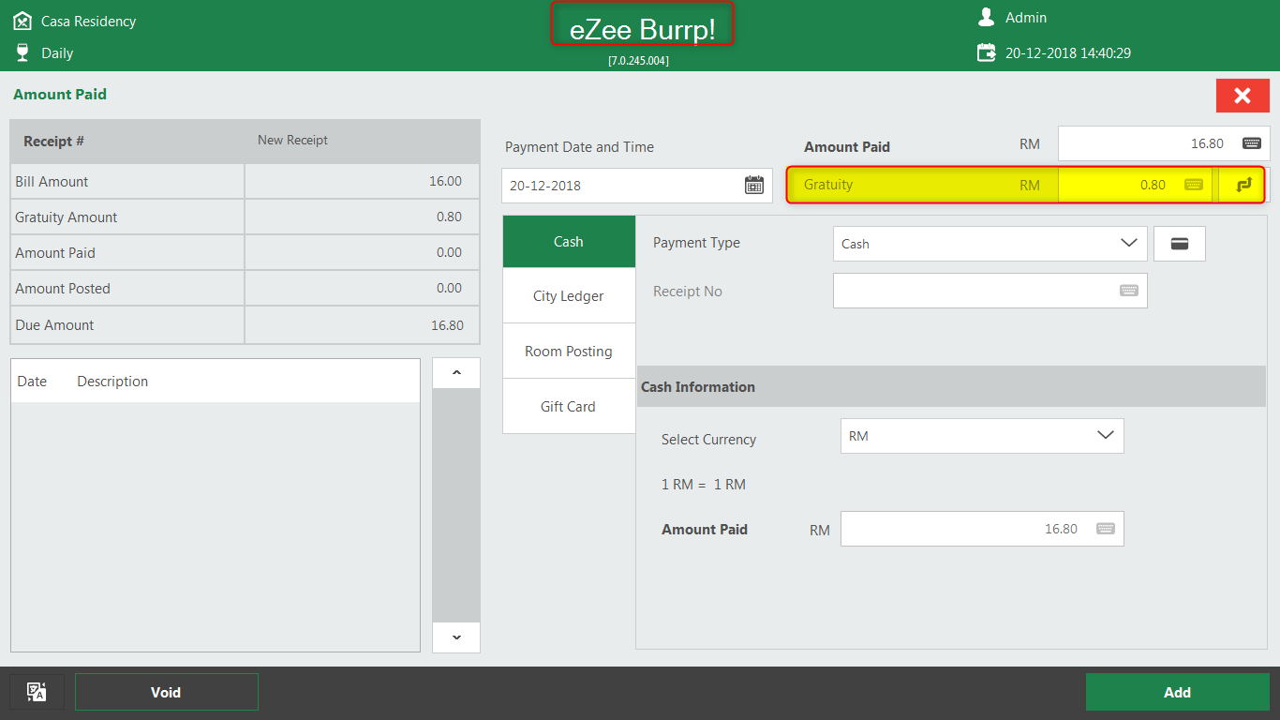This screenshot has height=720, width=1280.
Task: Switch to Gift Card tab
Action: (569, 407)
